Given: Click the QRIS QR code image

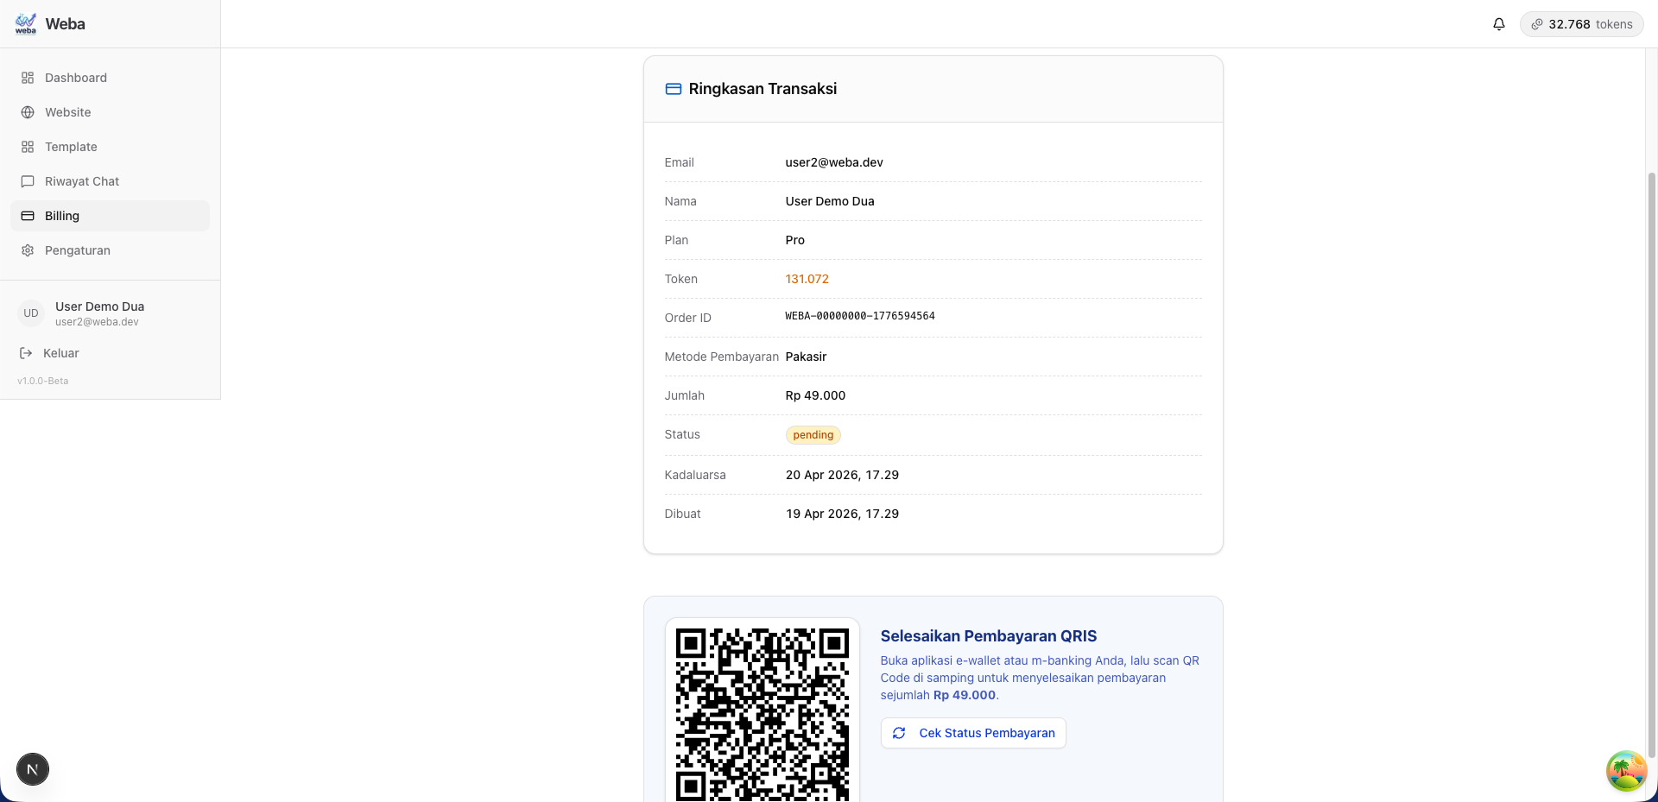Looking at the screenshot, I should tap(763, 714).
